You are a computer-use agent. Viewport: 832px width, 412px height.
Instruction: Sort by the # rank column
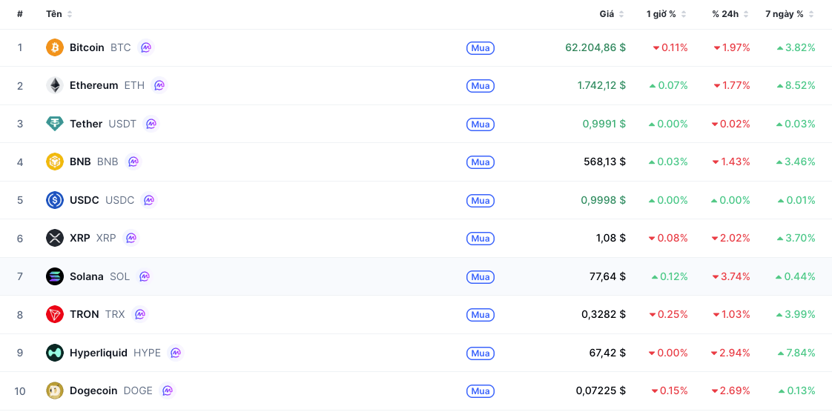click(19, 14)
